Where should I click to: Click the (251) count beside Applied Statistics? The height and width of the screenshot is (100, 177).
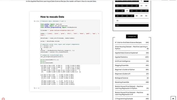coord(147,57)
